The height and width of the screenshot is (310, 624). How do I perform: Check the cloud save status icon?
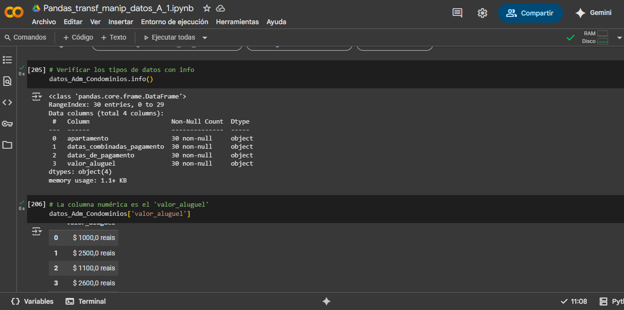point(220,8)
